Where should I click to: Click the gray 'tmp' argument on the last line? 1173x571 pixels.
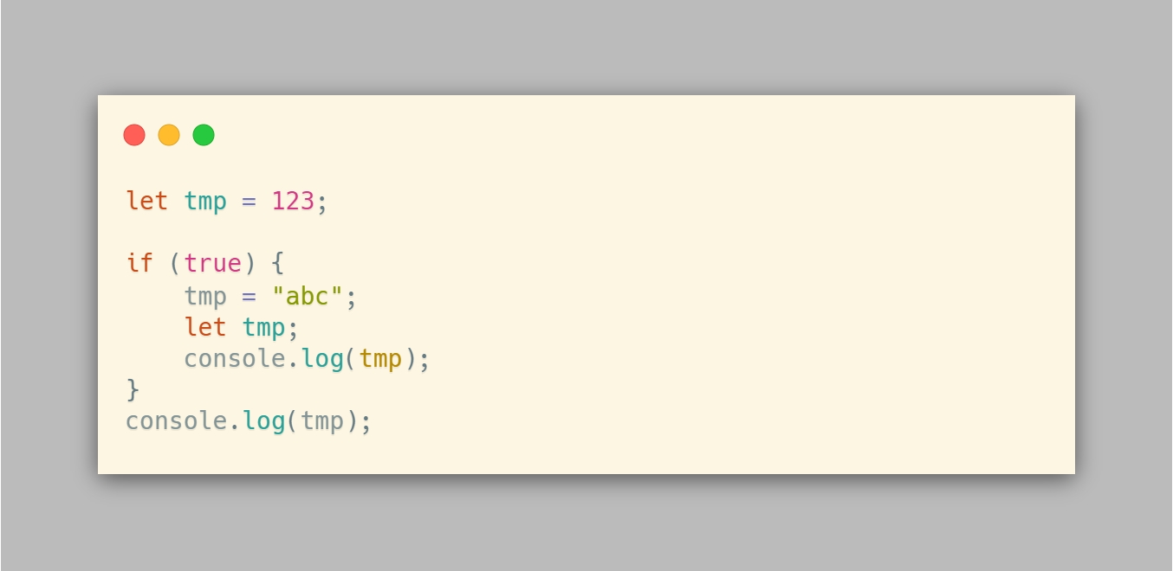(322, 422)
